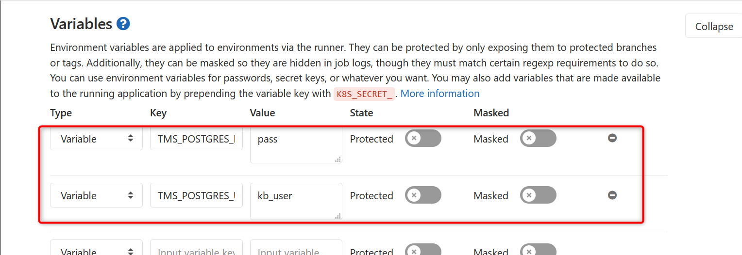Collapse the Variables section

714,26
